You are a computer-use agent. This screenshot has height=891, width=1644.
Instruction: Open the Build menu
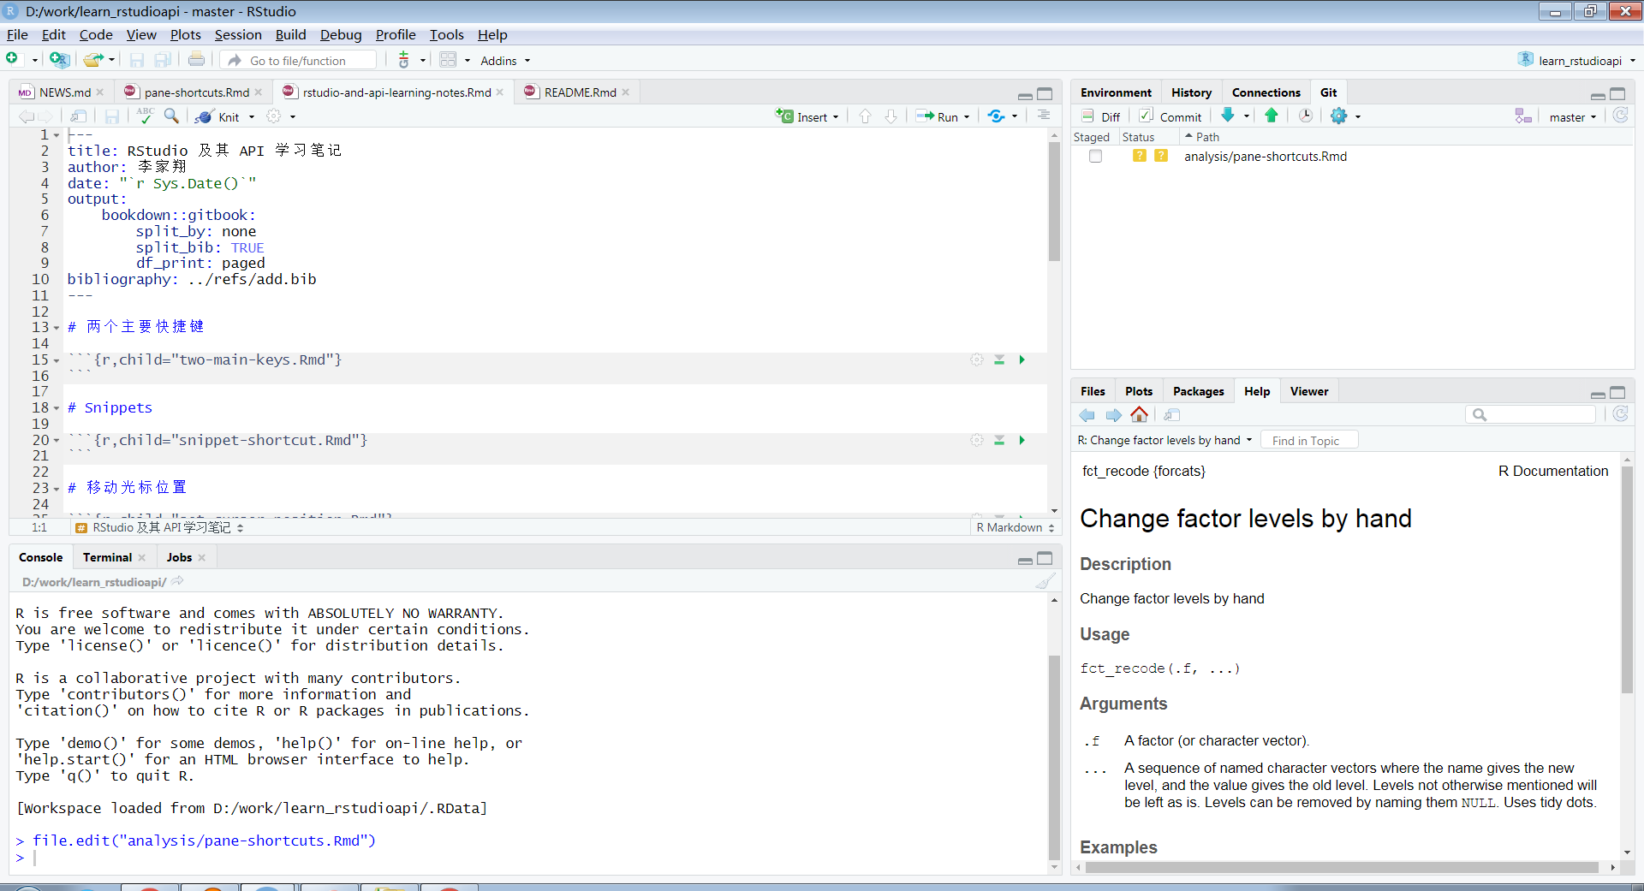click(x=290, y=34)
